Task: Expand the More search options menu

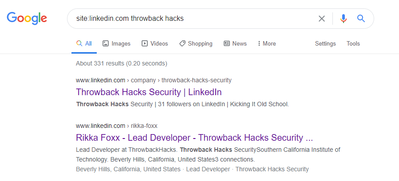Action: [x=266, y=43]
